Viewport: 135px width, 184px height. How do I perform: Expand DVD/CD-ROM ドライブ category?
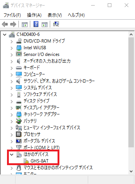12,41
